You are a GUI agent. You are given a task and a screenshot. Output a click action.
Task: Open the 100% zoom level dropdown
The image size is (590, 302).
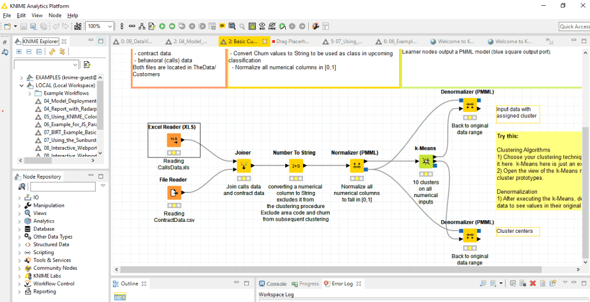(x=110, y=27)
